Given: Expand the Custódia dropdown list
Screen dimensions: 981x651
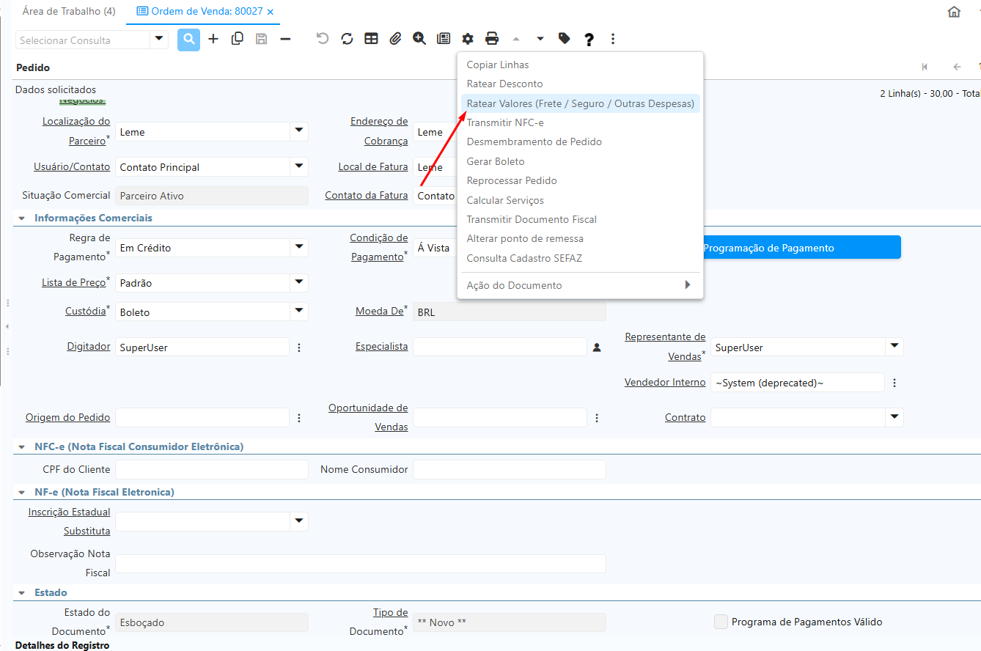Looking at the screenshot, I should tap(299, 312).
